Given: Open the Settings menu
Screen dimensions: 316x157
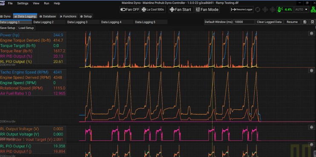Looking at the screenshot, I should 23,3.
